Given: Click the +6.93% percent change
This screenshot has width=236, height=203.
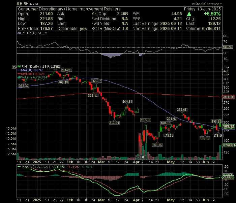Looking at the screenshot, I should [x=212, y=14].
